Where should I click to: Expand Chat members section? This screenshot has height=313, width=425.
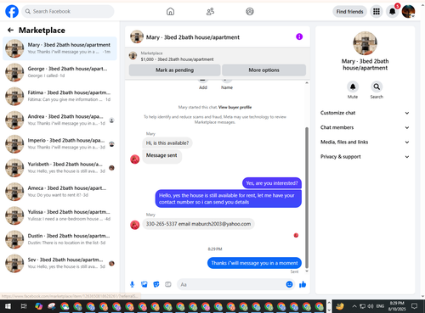[365, 127]
